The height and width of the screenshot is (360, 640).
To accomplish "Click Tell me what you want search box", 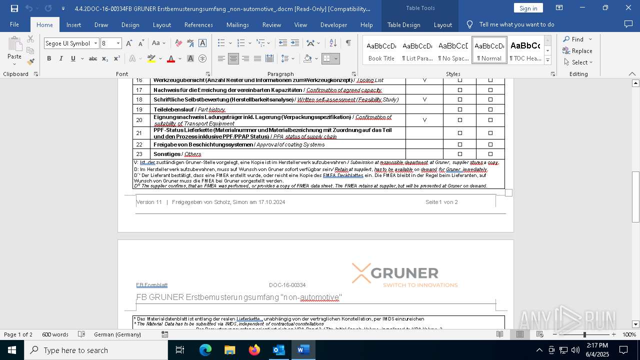I will [x=516, y=24].
